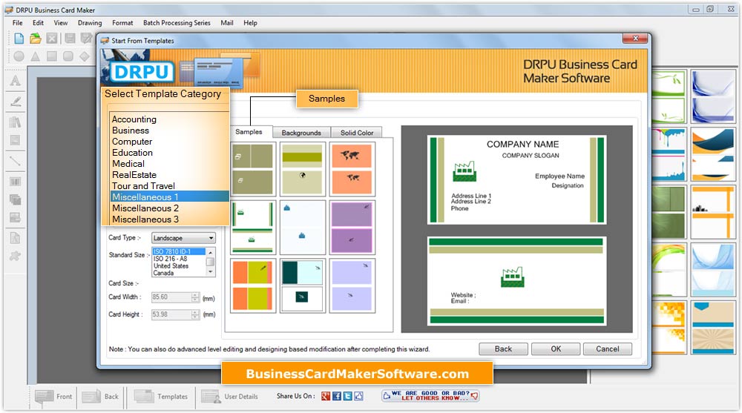The height and width of the screenshot is (413, 742).
Task: Select Business template category
Action: [x=131, y=130]
